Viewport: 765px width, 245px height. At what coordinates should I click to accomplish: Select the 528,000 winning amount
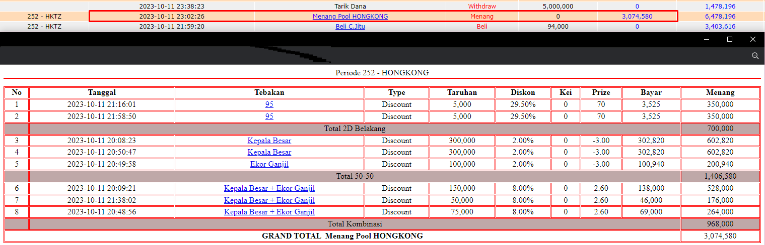[720, 188]
